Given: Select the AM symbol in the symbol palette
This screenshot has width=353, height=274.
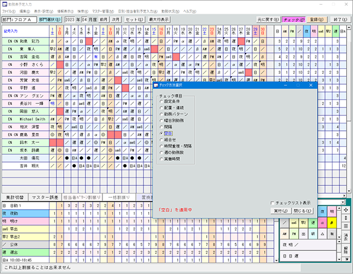Looking at the screenshot, I should coord(285,234).
